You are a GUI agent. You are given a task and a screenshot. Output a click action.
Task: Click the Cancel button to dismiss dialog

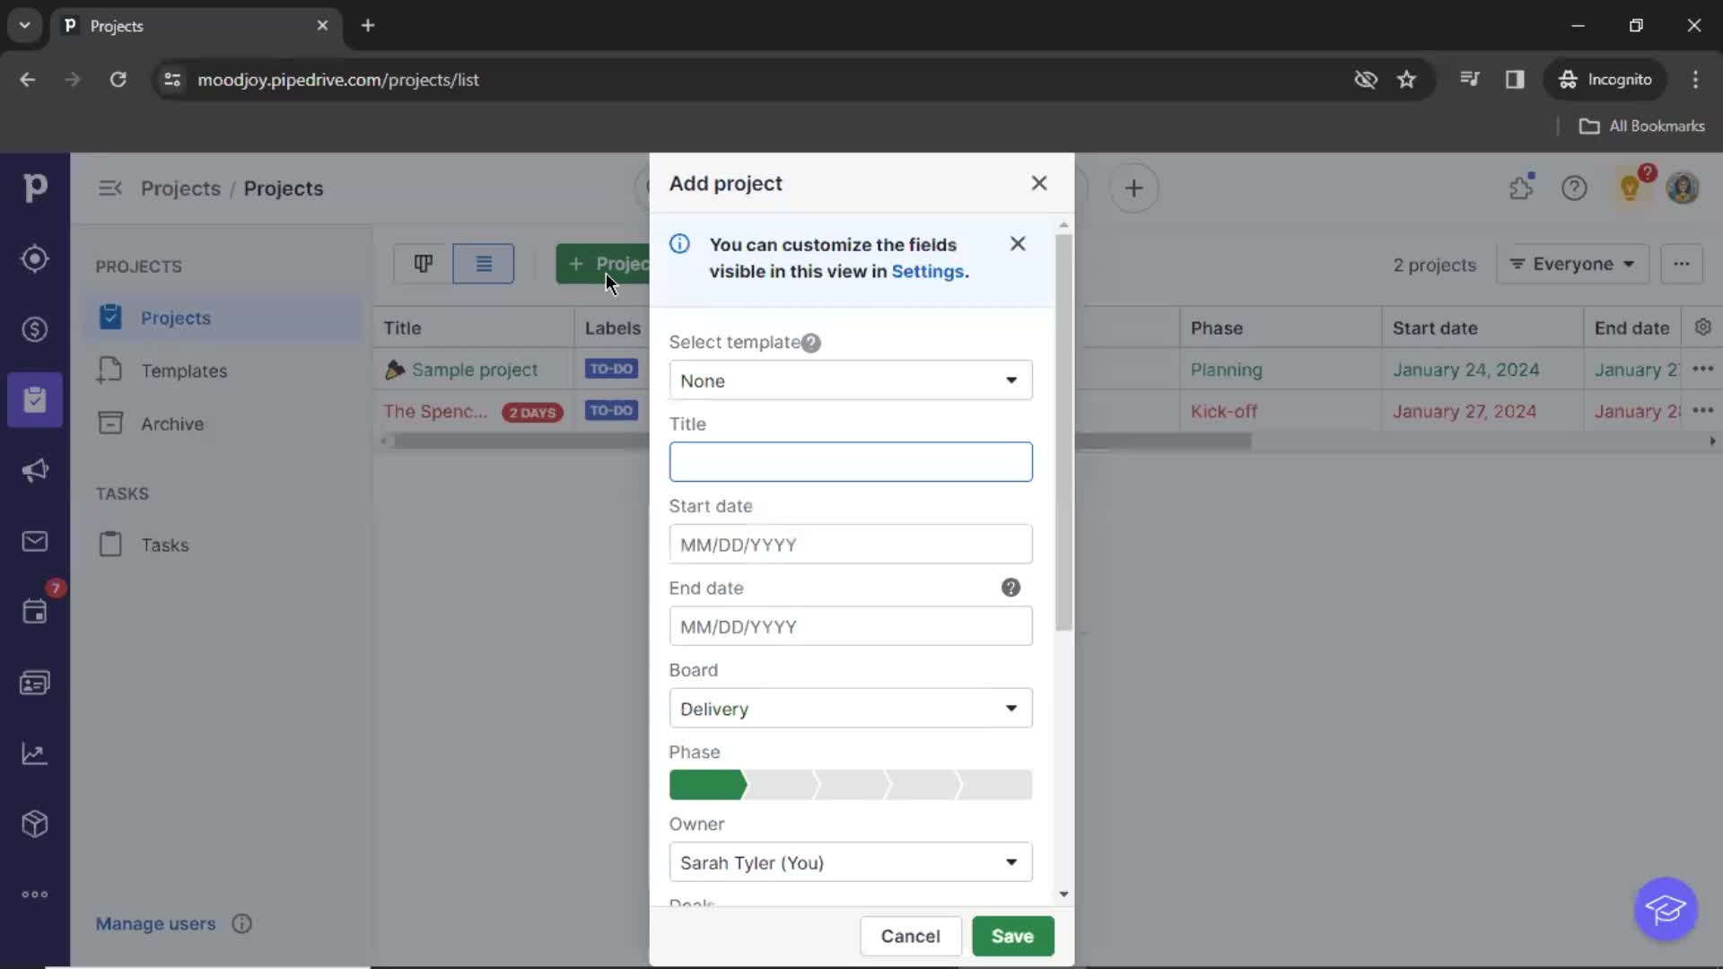(x=910, y=936)
